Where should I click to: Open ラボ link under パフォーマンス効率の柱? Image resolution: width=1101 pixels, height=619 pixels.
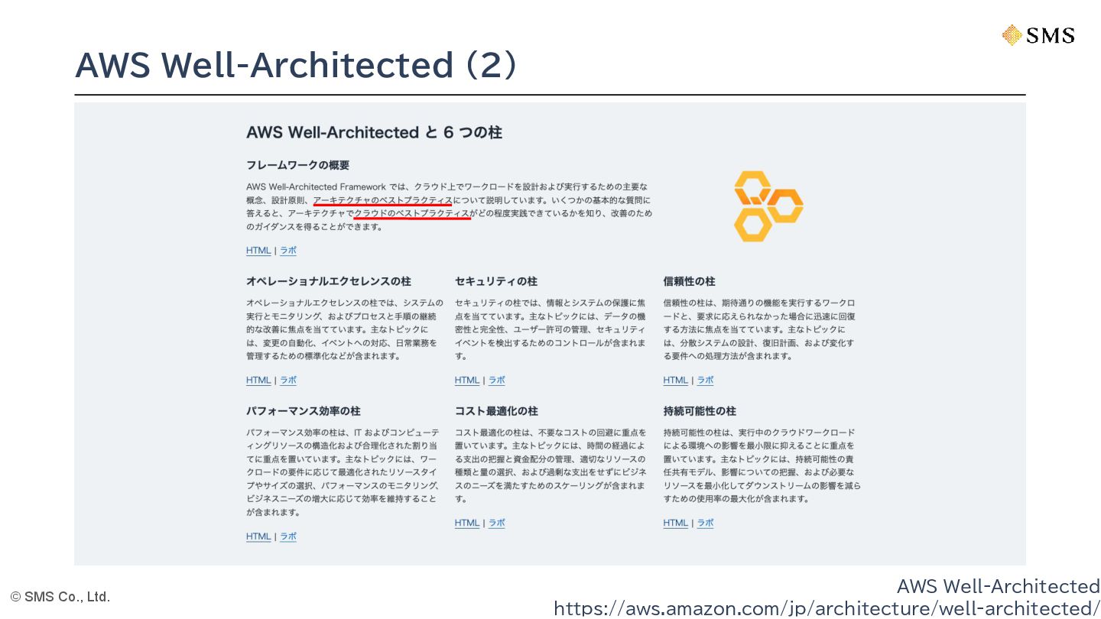[288, 536]
